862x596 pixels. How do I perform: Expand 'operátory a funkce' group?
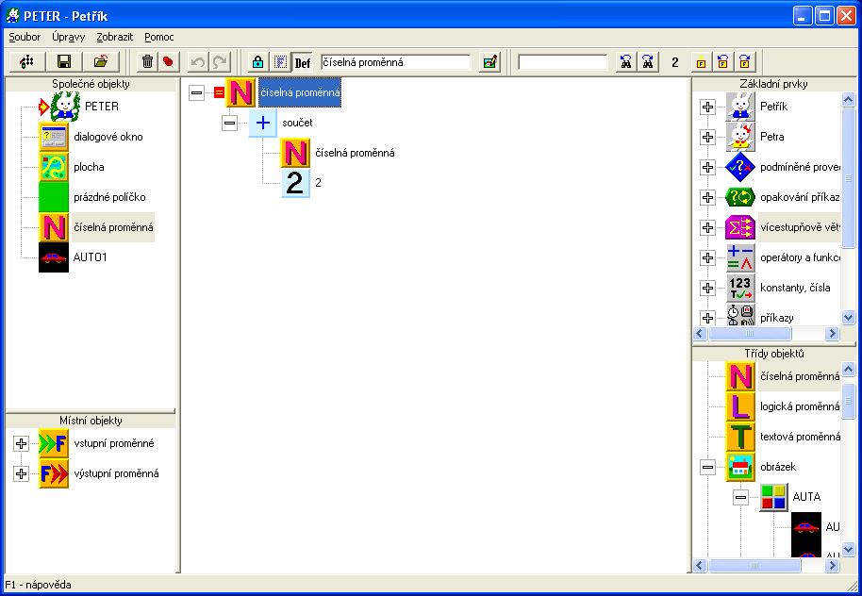707,257
